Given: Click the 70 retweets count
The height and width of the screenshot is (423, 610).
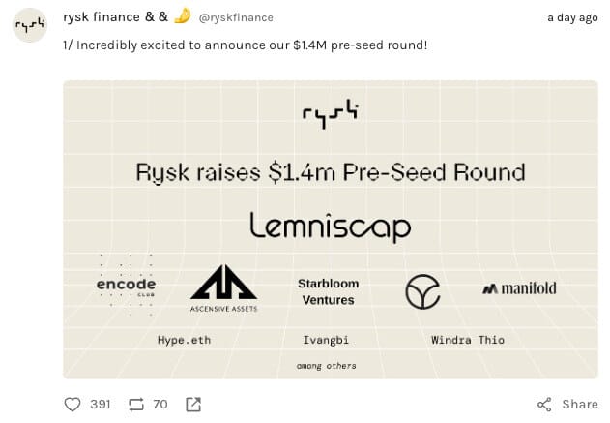Looking at the screenshot, I should point(160,404).
